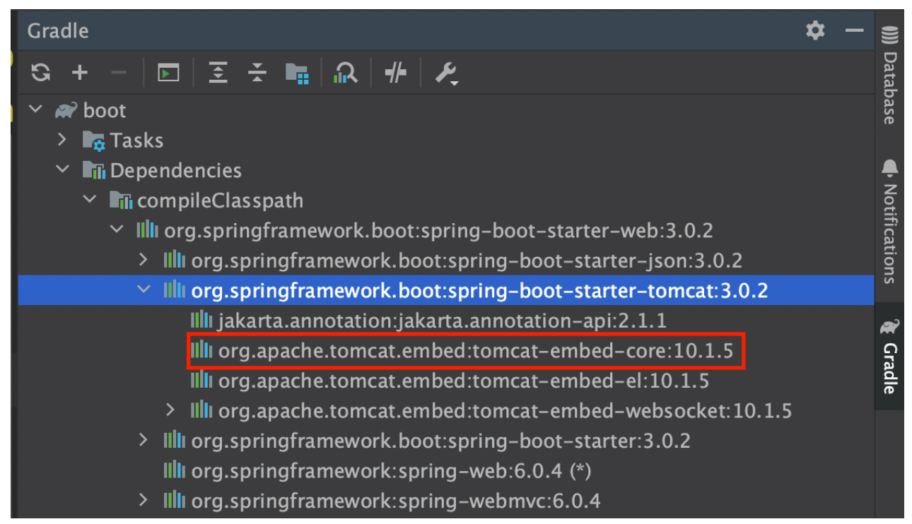The width and height of the screenshot is (912, 524).
Task: Select library icon of jakarta.annotation-api
Action: pos(201,320)
